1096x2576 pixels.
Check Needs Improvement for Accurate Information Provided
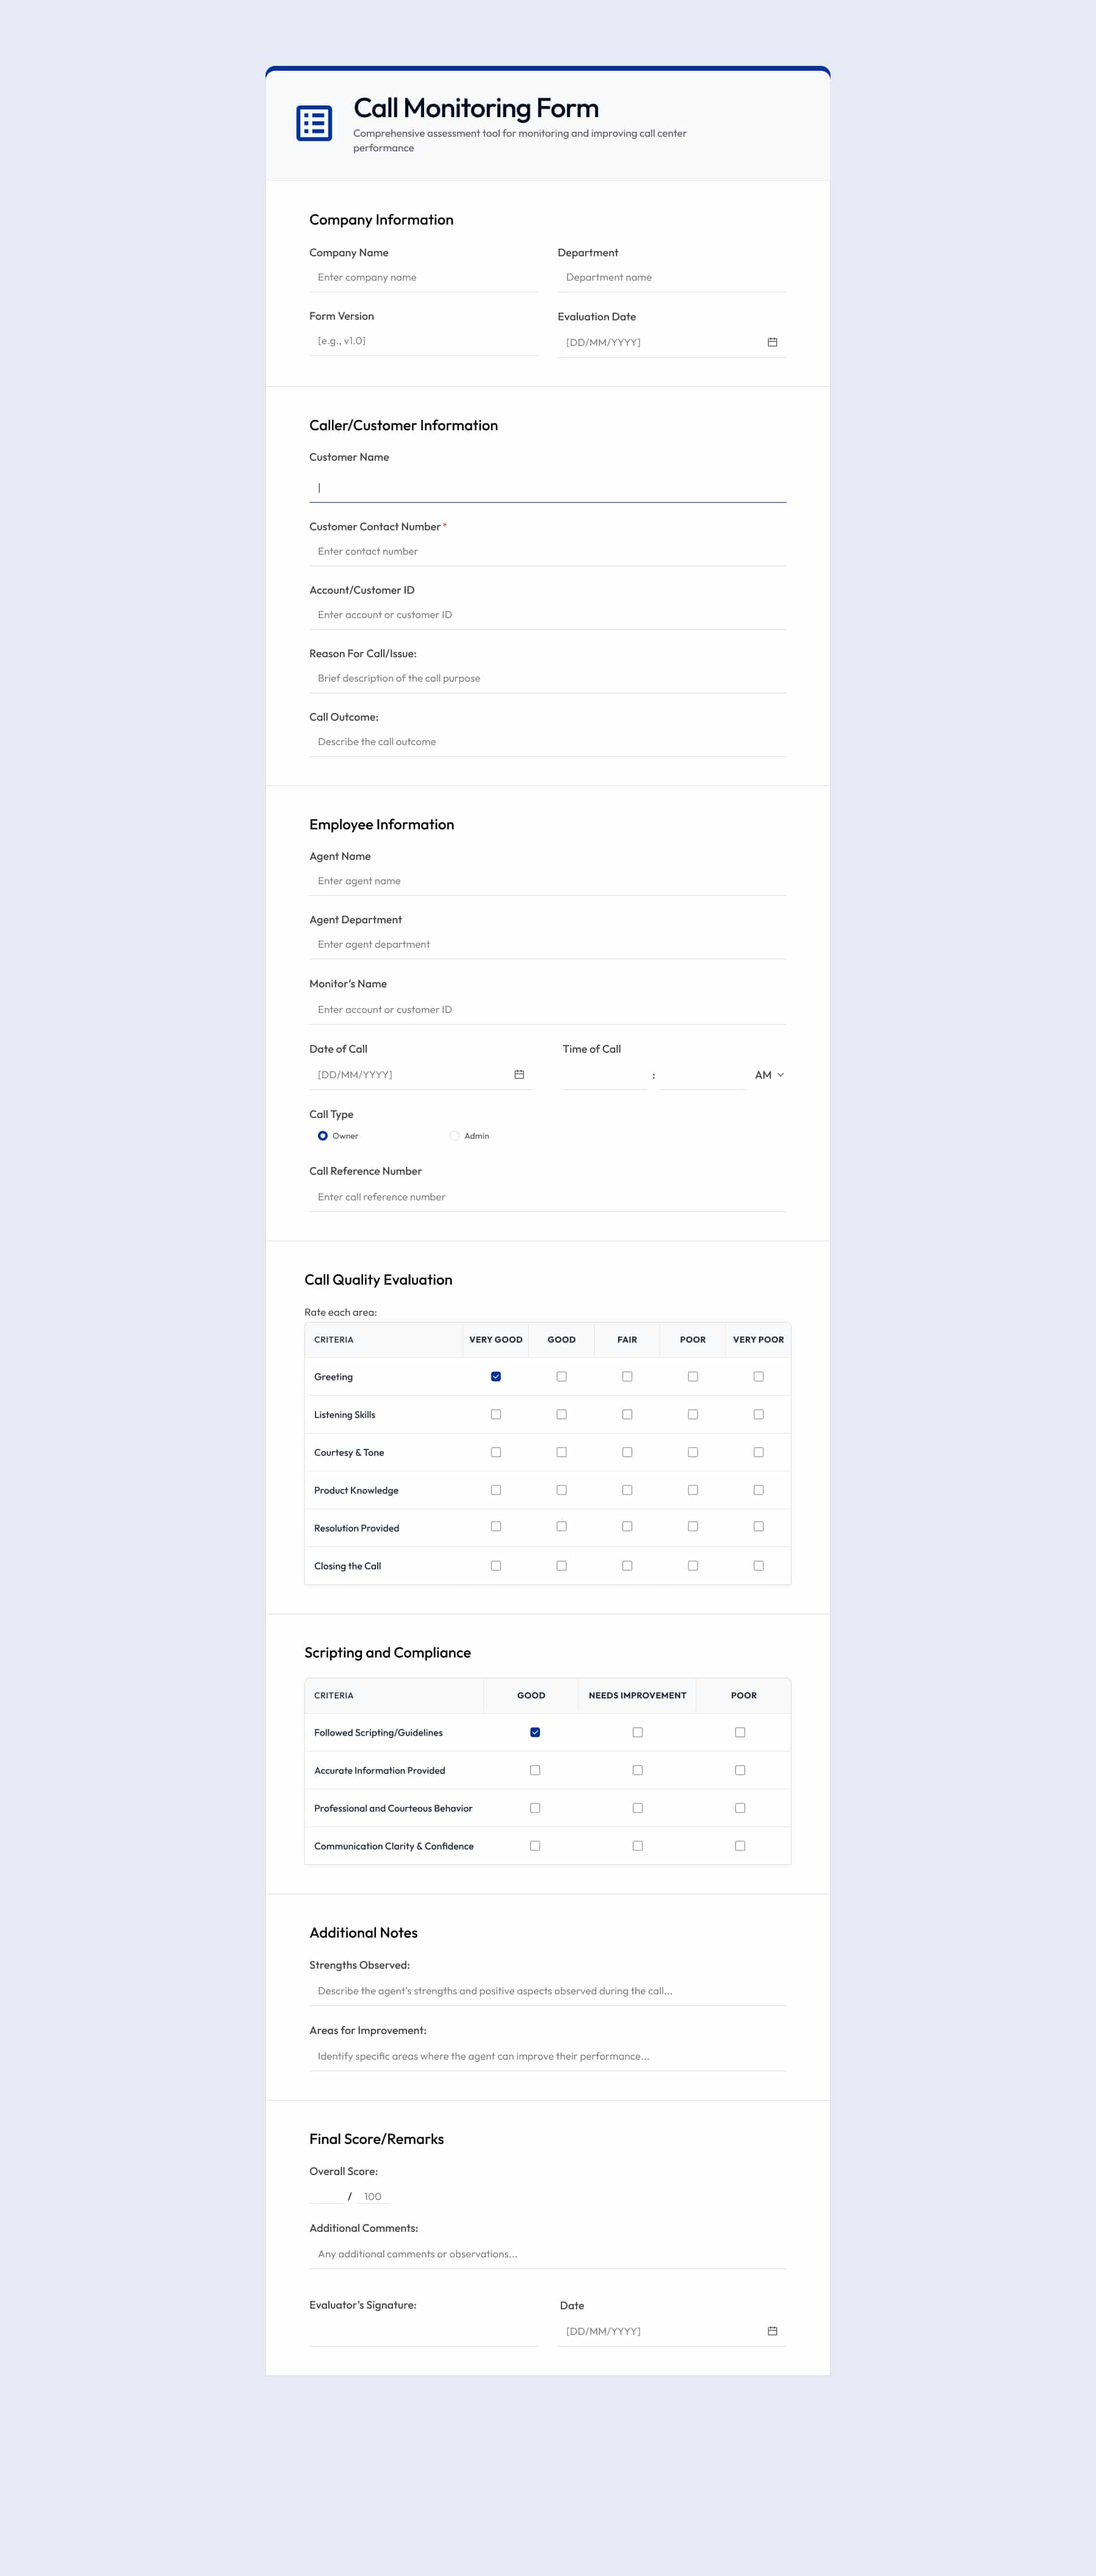click(x=637, y=1770)
